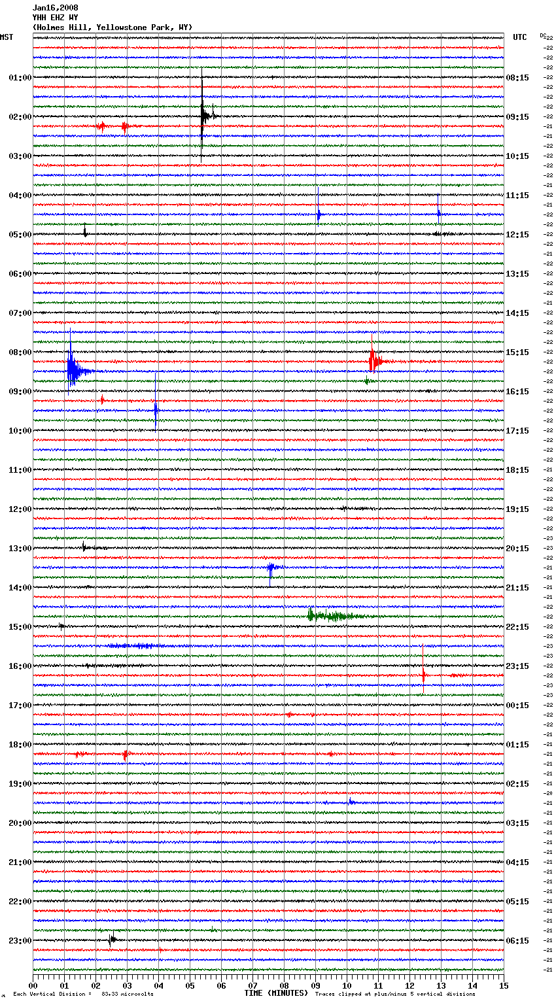This screenshot has width=556, height=1003.
Task: Select the 08:00 MST time label
Action: coord(20,352)
